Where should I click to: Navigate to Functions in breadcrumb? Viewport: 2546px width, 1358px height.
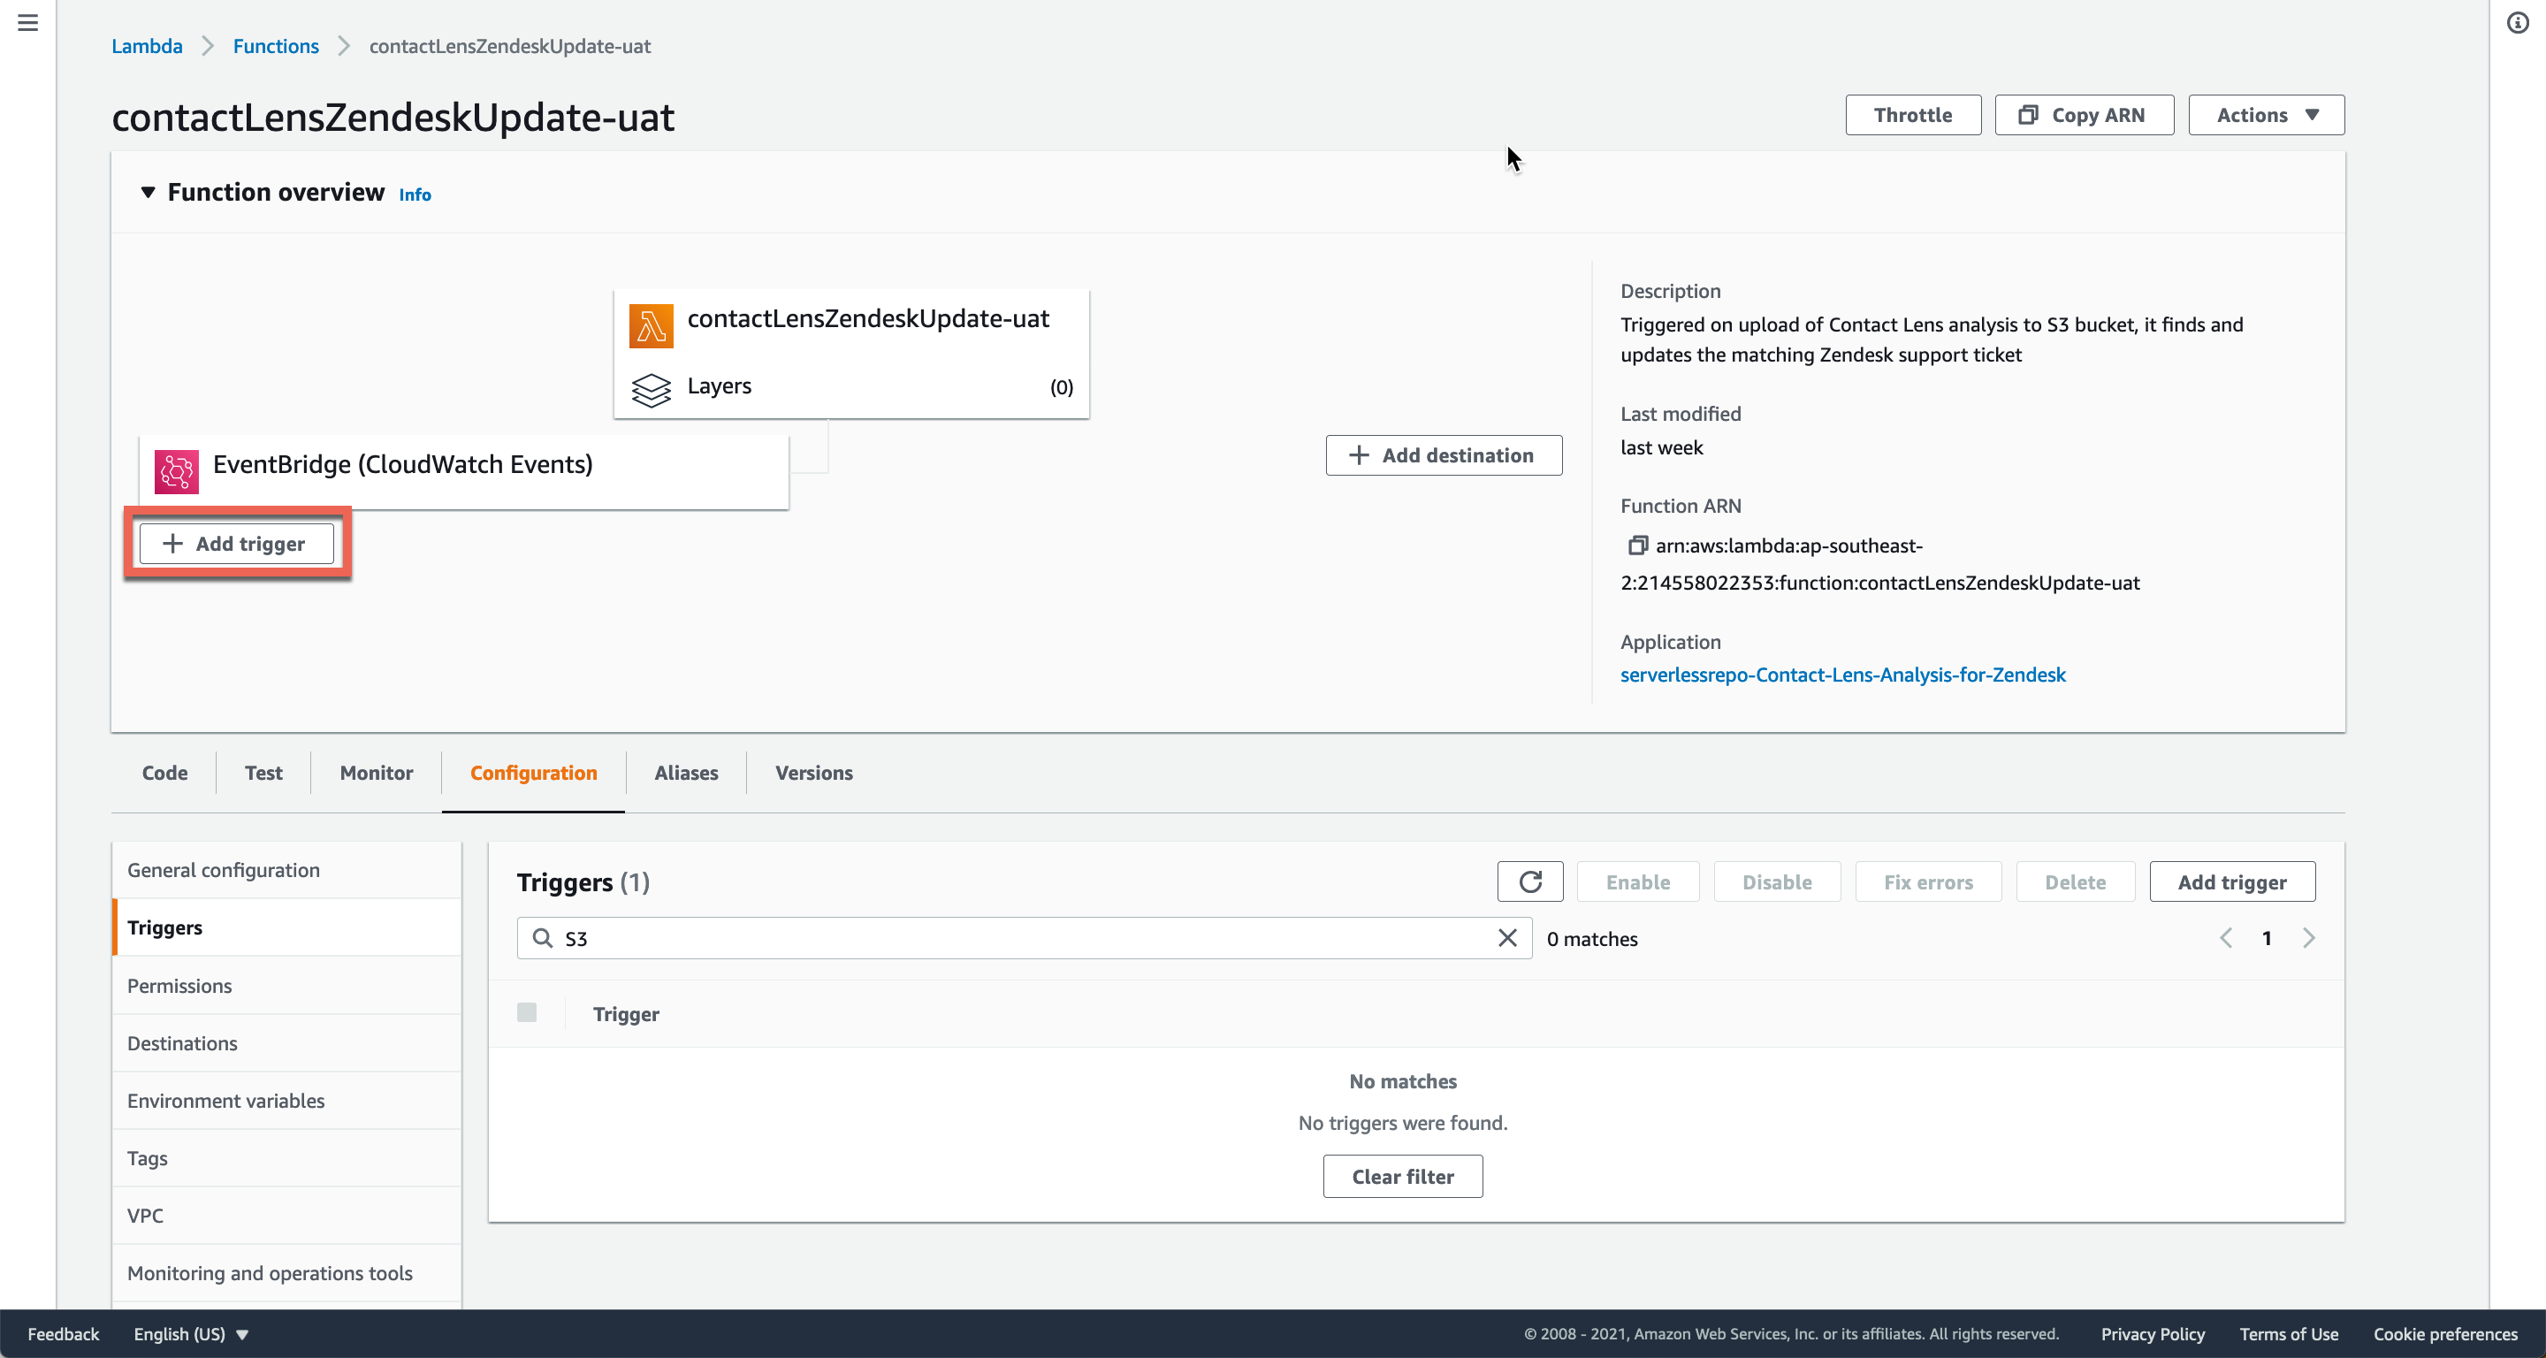276,45
